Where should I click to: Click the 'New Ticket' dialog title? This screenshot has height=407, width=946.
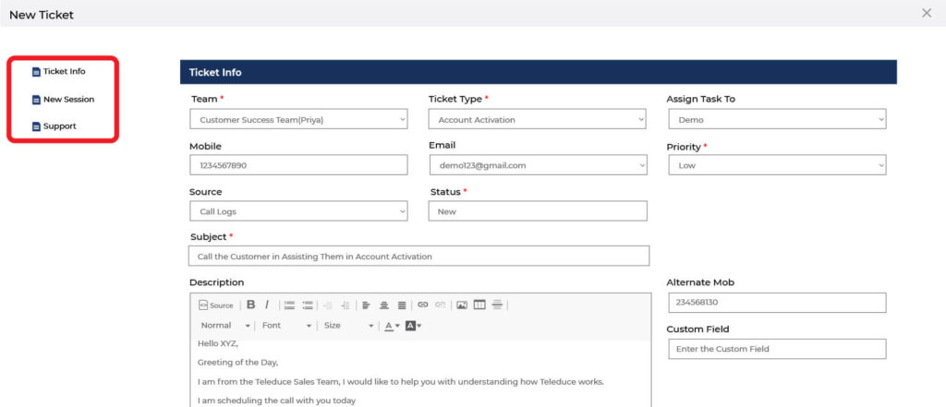[x=42, y=15]
